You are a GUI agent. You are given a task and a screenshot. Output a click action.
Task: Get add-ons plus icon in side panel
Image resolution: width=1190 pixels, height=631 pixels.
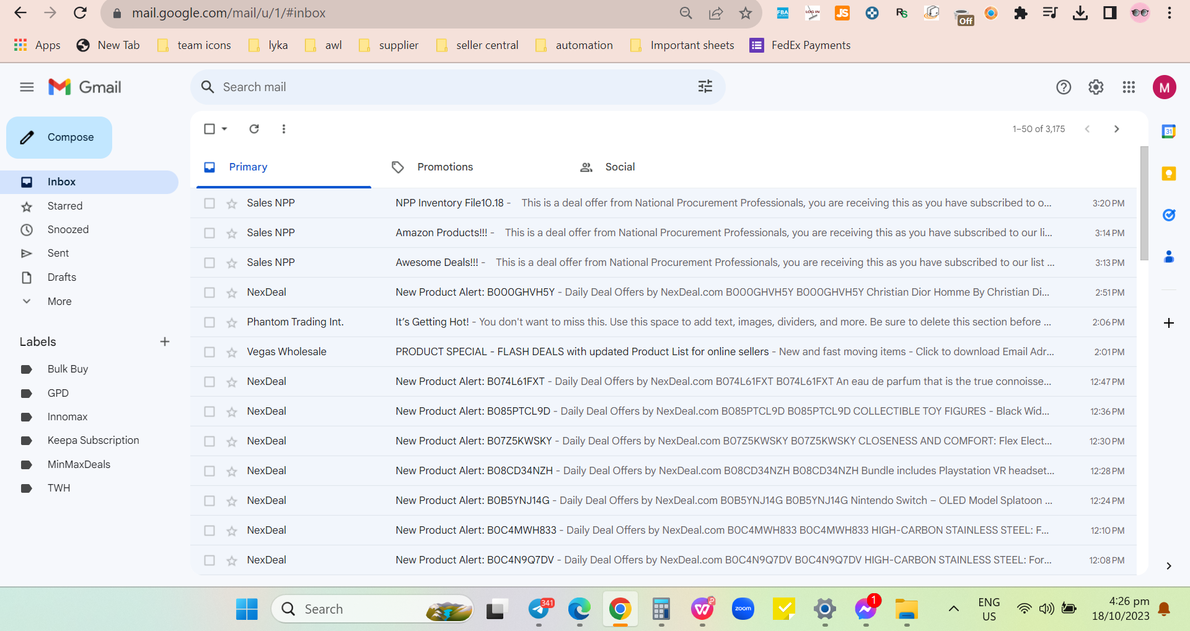point(1169,323)
